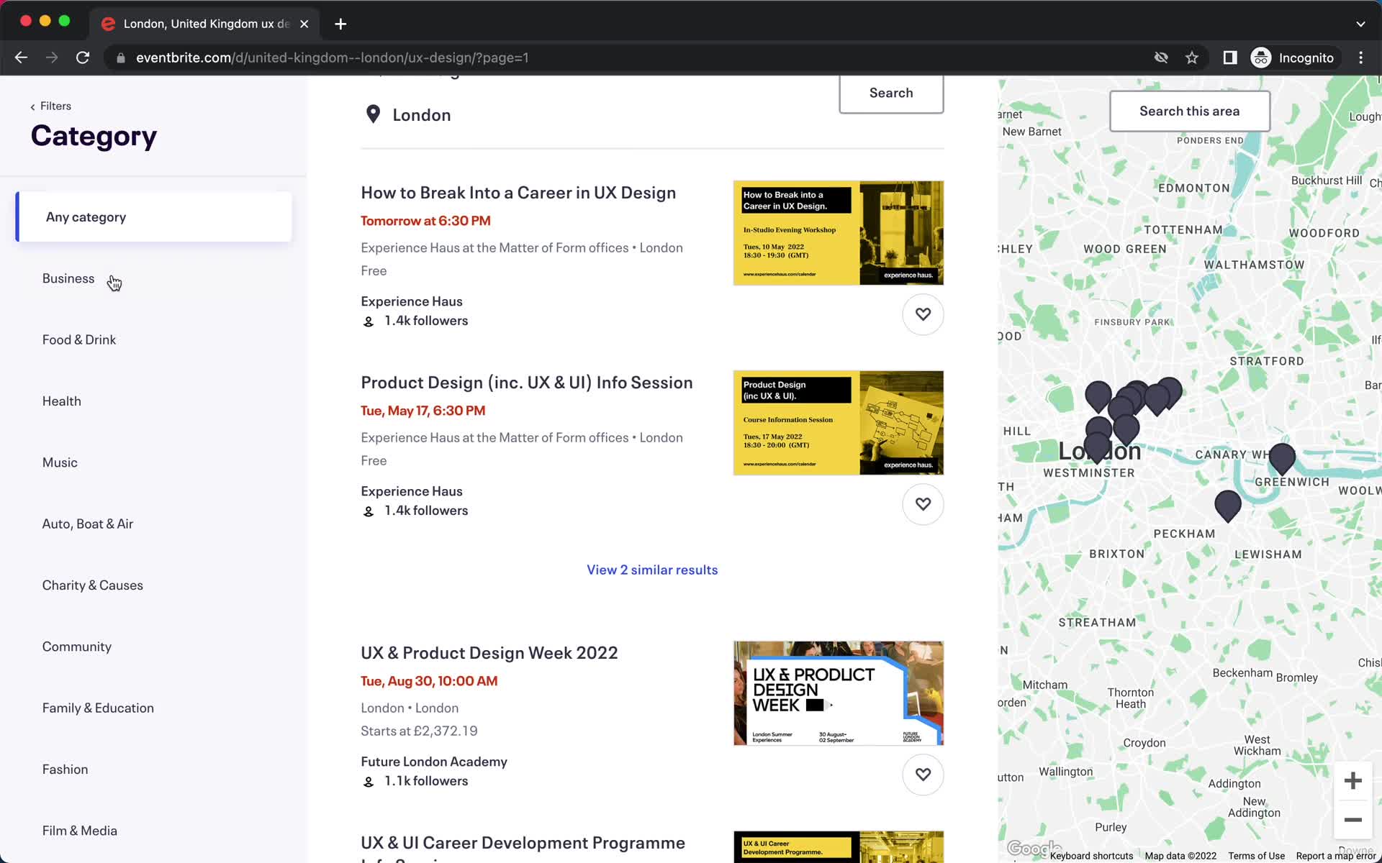
Task: Zoom in on the map
Action: [1353, 780]
